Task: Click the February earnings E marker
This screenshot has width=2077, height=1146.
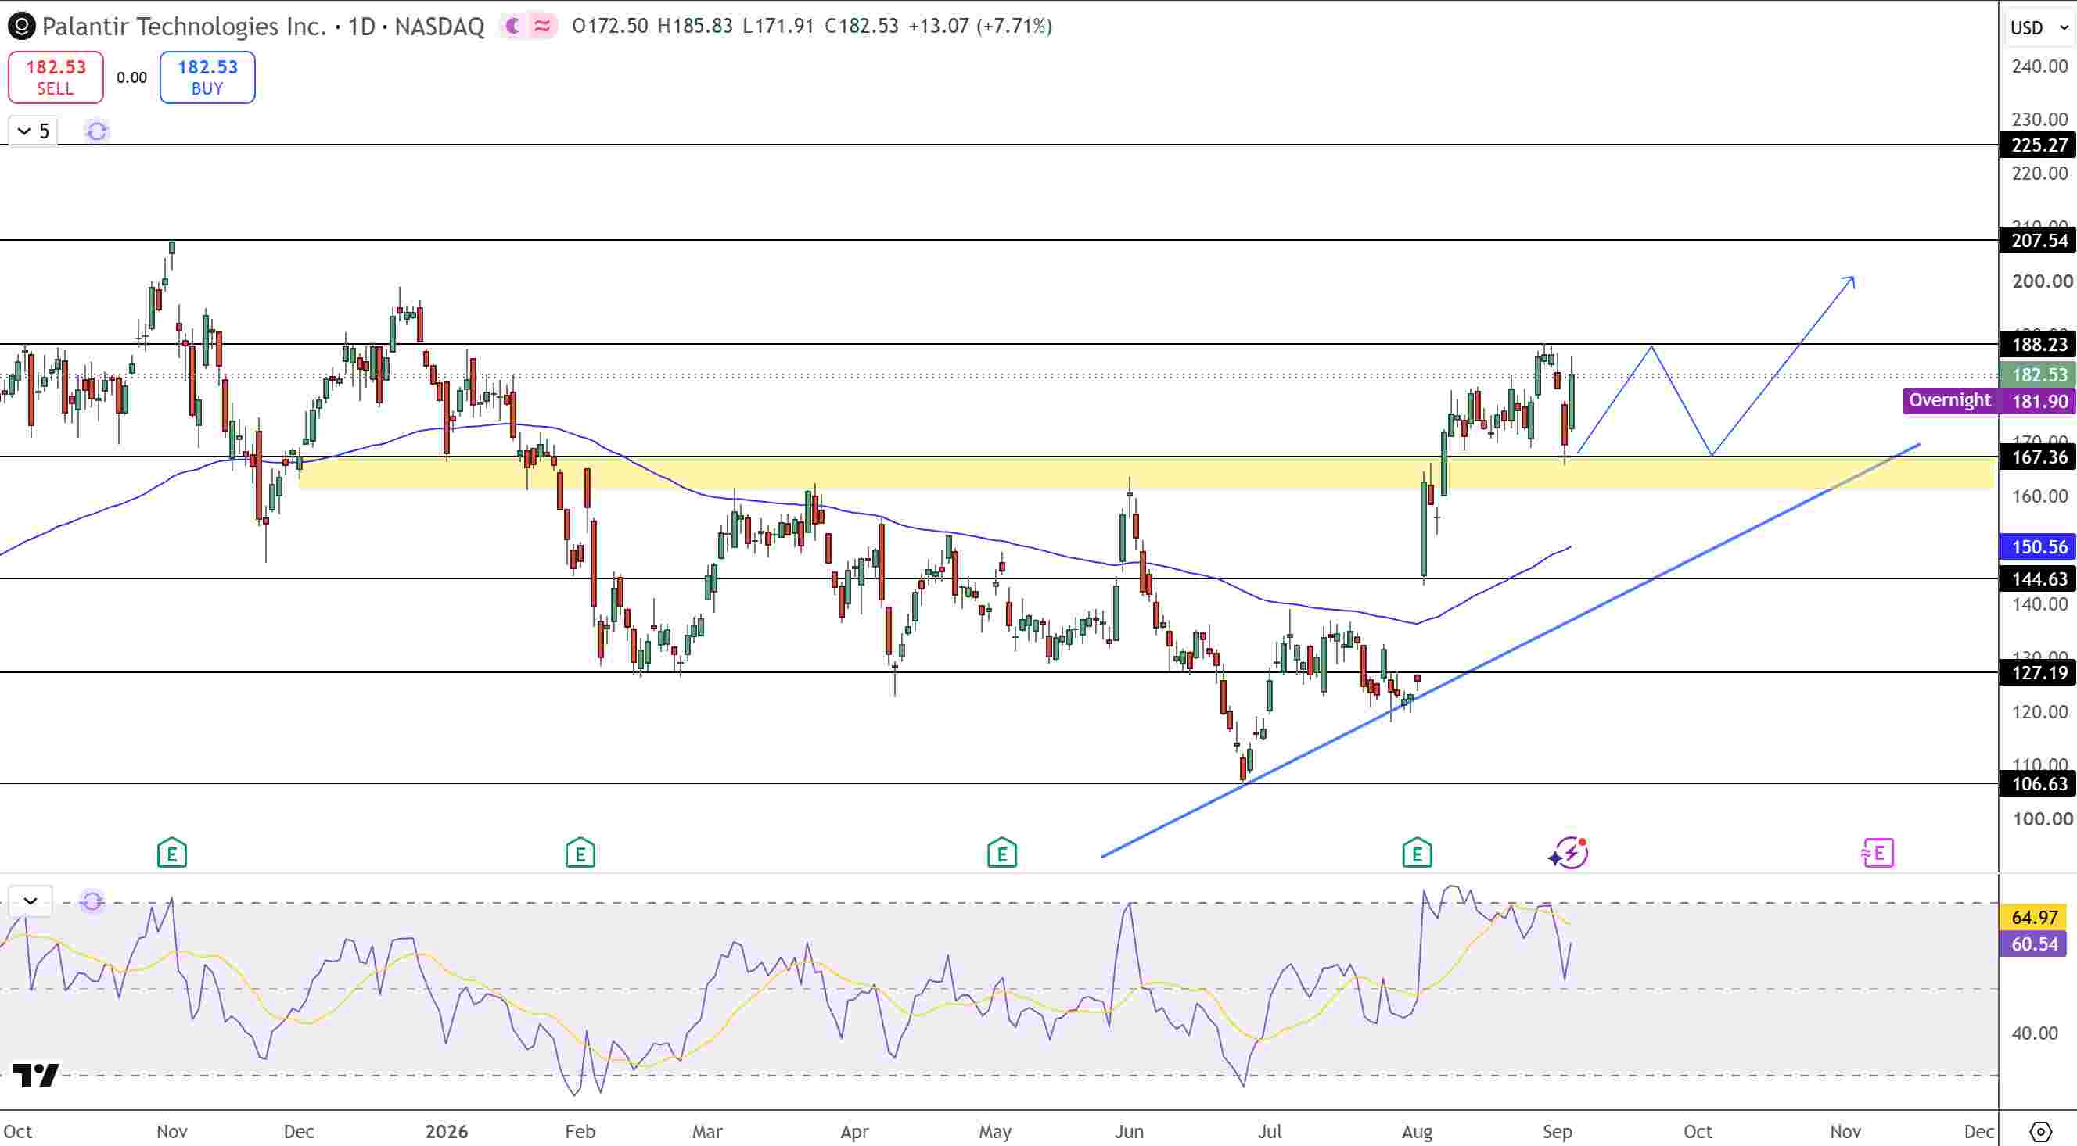Action: point(580,853)
